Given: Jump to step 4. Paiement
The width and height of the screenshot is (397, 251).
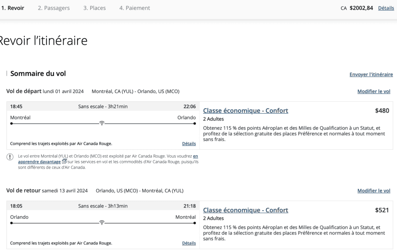Looking at the screenshot, I should pos(135,8).
